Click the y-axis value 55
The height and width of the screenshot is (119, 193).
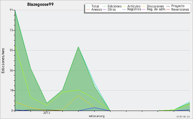(11, 50)
